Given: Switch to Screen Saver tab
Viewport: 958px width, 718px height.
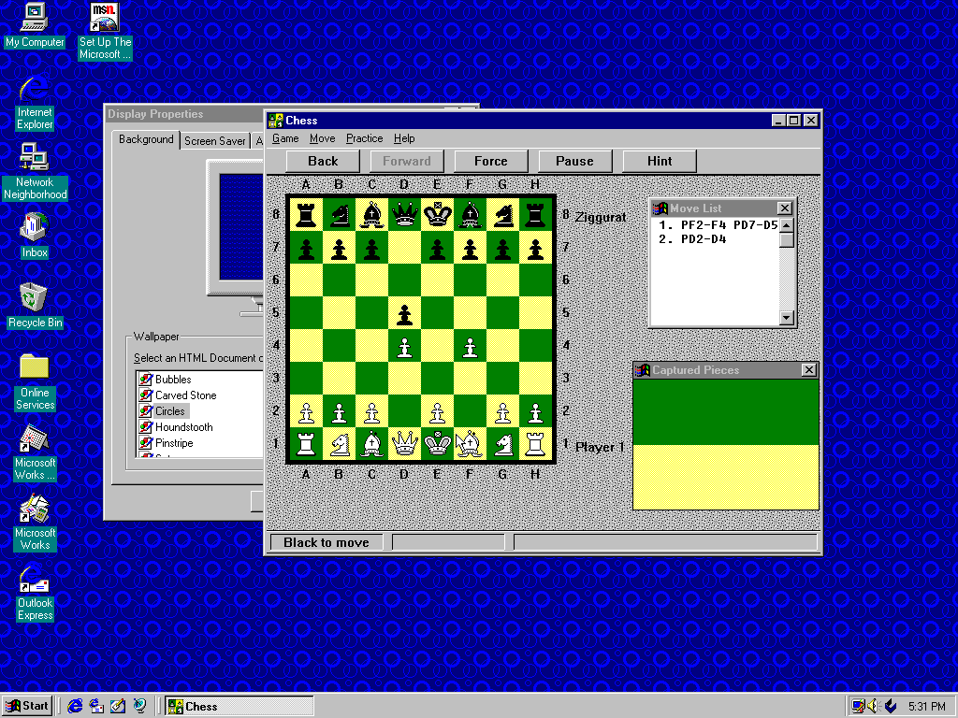Looking at the screenshot, I should (214, 141).
